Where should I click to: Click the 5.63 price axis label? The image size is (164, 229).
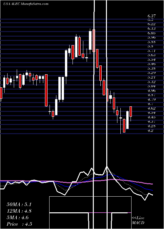point(152,55)
